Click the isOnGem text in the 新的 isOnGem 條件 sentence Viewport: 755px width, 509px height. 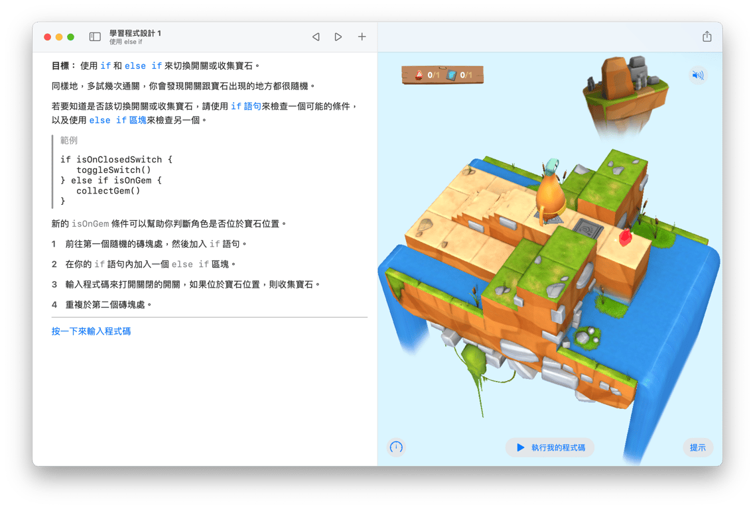click(x=90, y=224)
